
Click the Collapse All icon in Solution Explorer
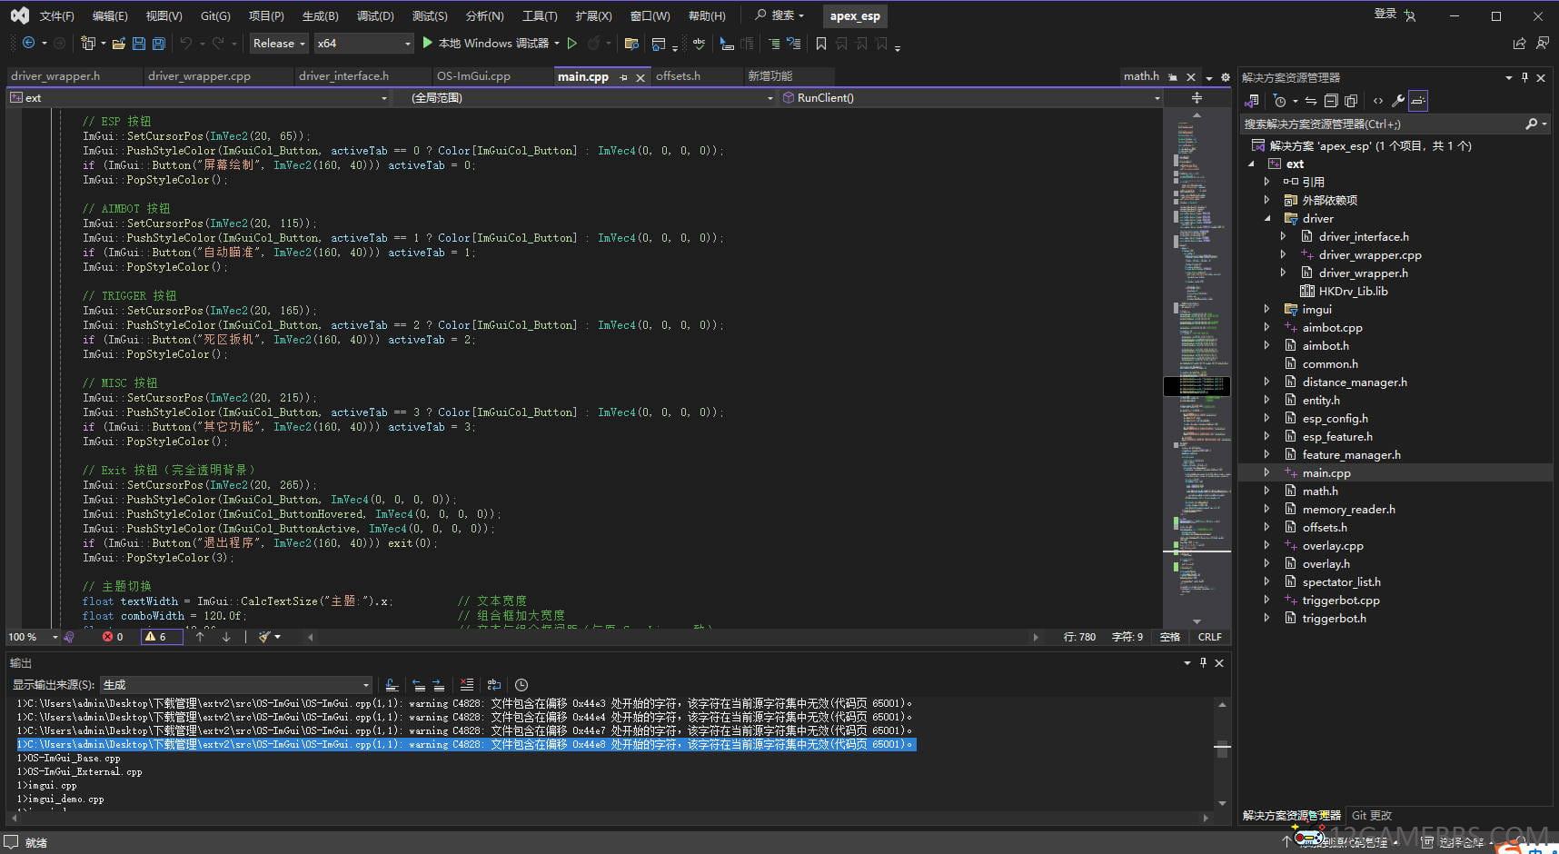(x=1331, y=101)
